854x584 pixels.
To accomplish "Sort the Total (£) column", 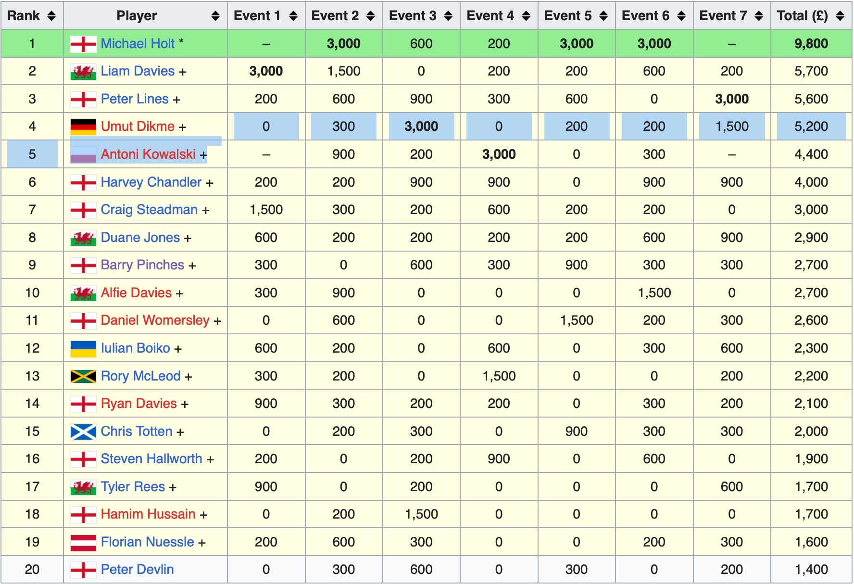I will [x=840, y=16].
